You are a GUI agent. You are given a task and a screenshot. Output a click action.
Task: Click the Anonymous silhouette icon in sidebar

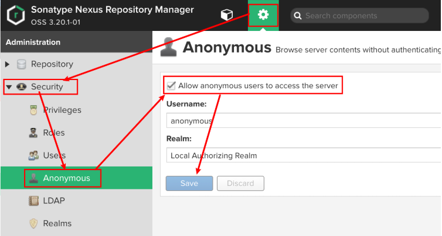click(33, 178)
